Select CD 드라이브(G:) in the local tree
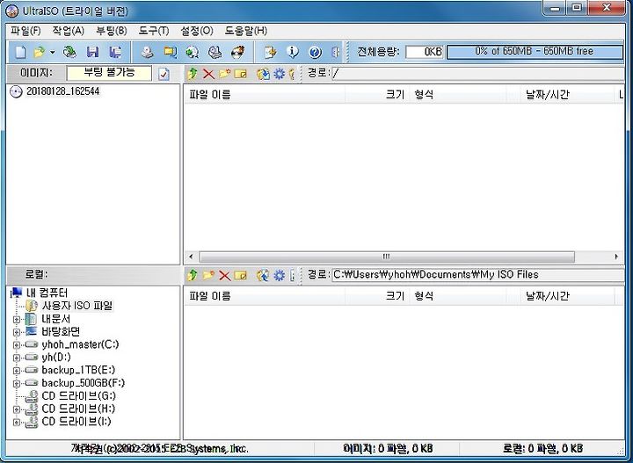 pyautogui.click(x=79, y=396)
